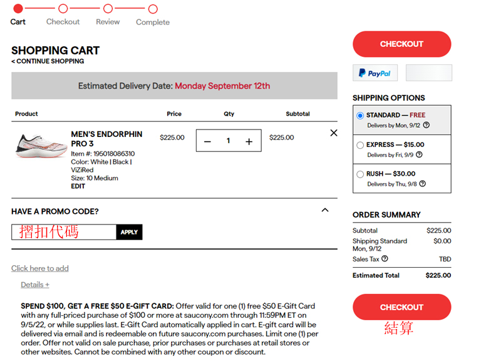
Task: Collapse the promo code section chevron
Action: 325,210
